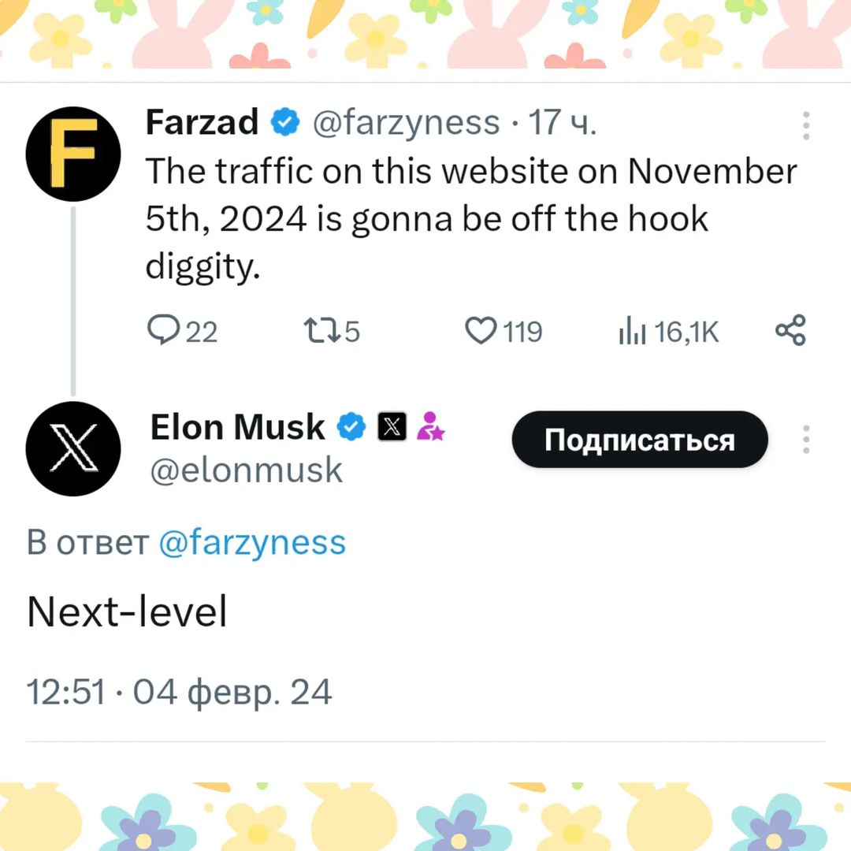Click the X affiliation badge by Elon Musk
Screen dimensions: 851x851
392,426
